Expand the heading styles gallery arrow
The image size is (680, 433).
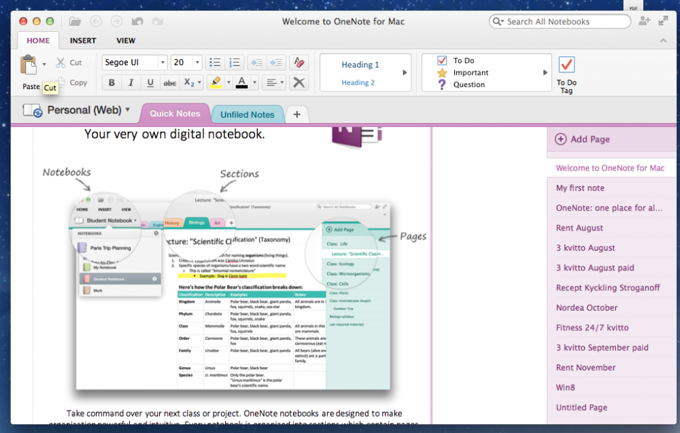pos(405,72)
